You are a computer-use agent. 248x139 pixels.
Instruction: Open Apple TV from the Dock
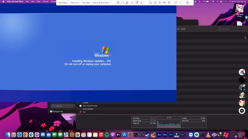(119, 135)
